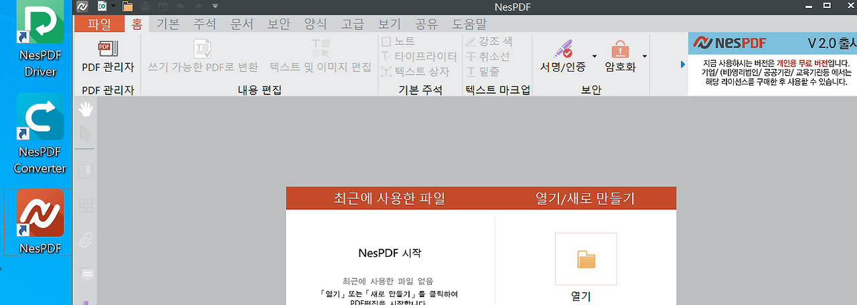Click the NesPDF logo in title bar

coord(82,7)
